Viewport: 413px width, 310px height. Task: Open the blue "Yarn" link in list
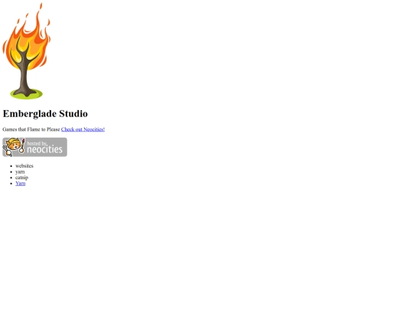21,184
